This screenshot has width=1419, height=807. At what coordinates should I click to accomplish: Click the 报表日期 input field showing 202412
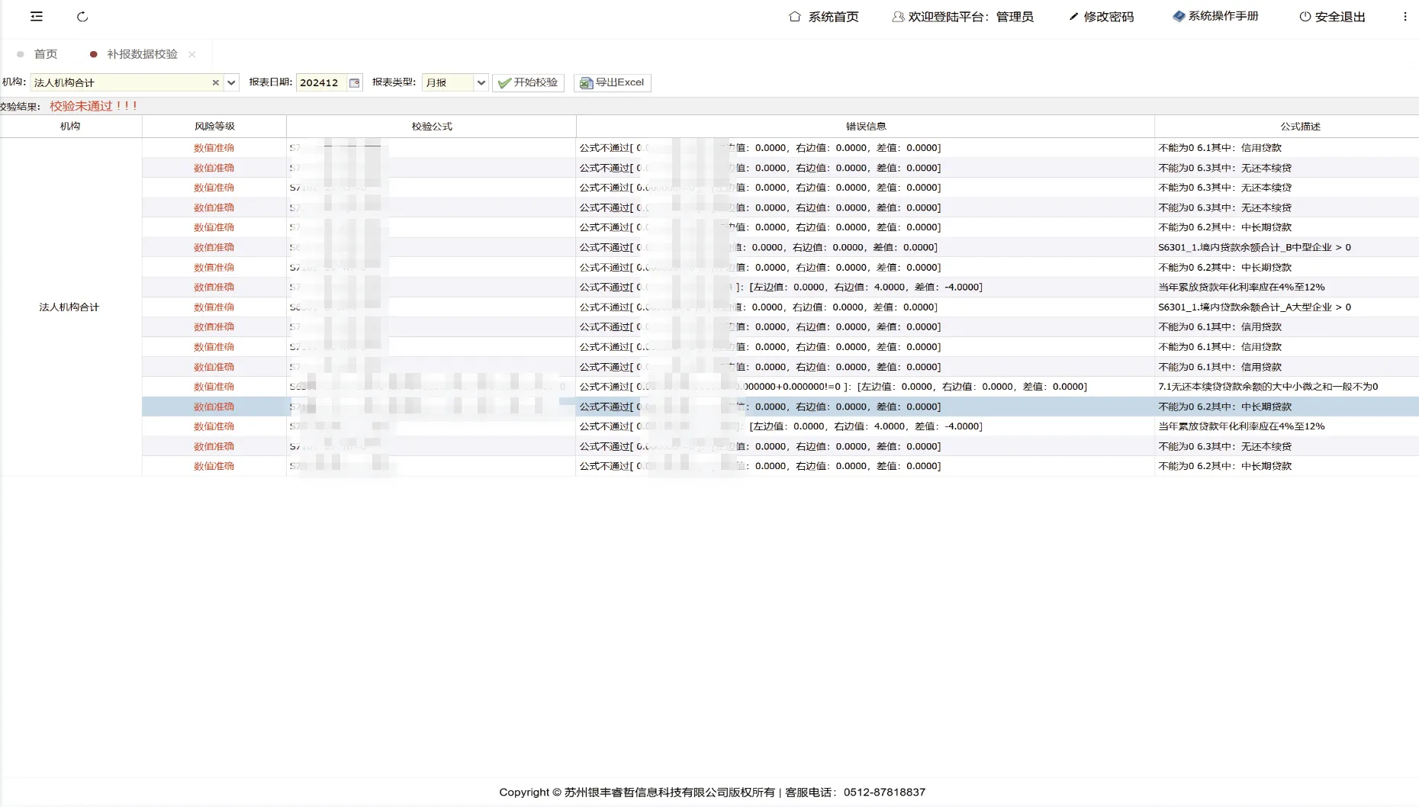coord(320,82)
